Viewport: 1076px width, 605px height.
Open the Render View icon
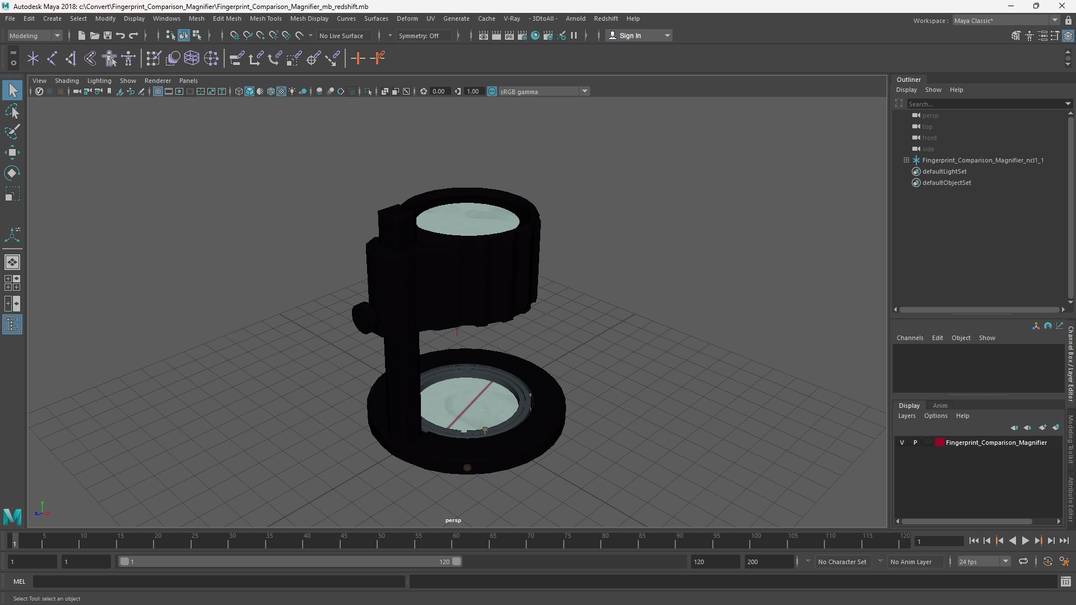click(x=484, y=35)
